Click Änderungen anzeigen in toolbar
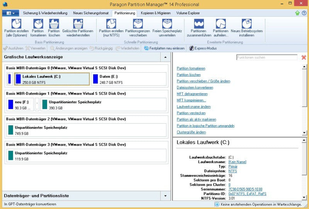 pos(69,48)
